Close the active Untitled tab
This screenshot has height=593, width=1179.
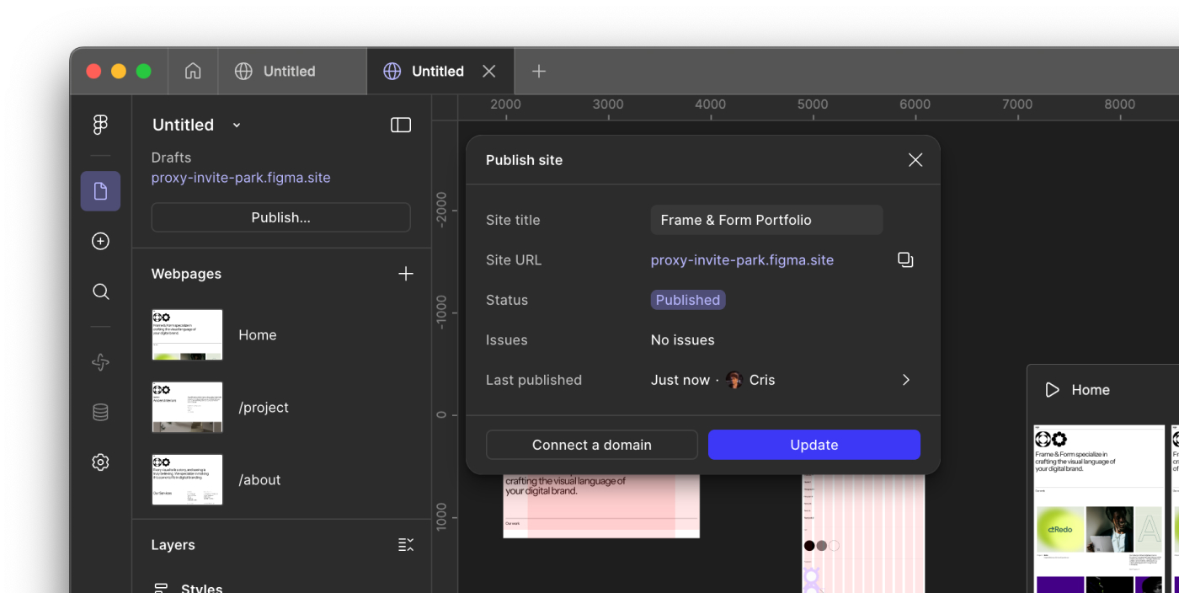488,71
